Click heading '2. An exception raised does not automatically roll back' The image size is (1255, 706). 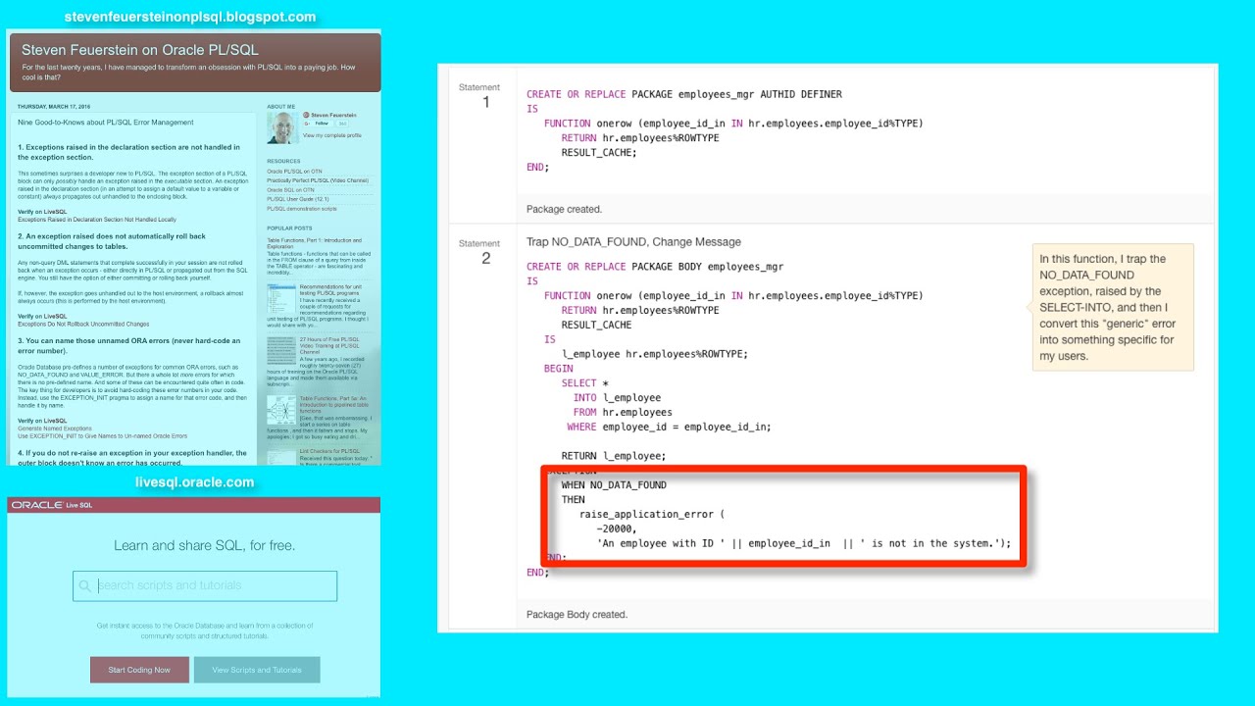(112, 241)
